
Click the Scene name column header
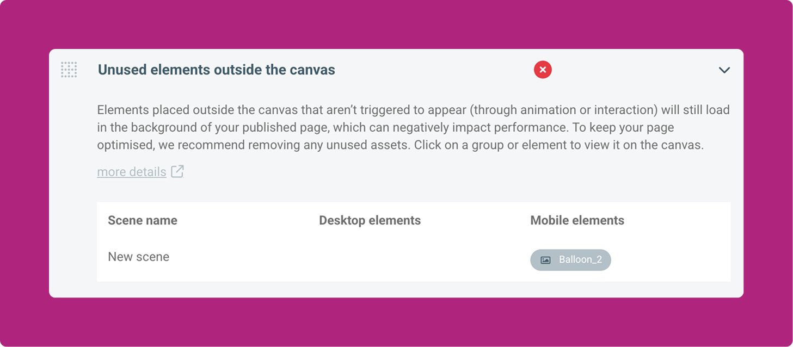click(143, 220)
